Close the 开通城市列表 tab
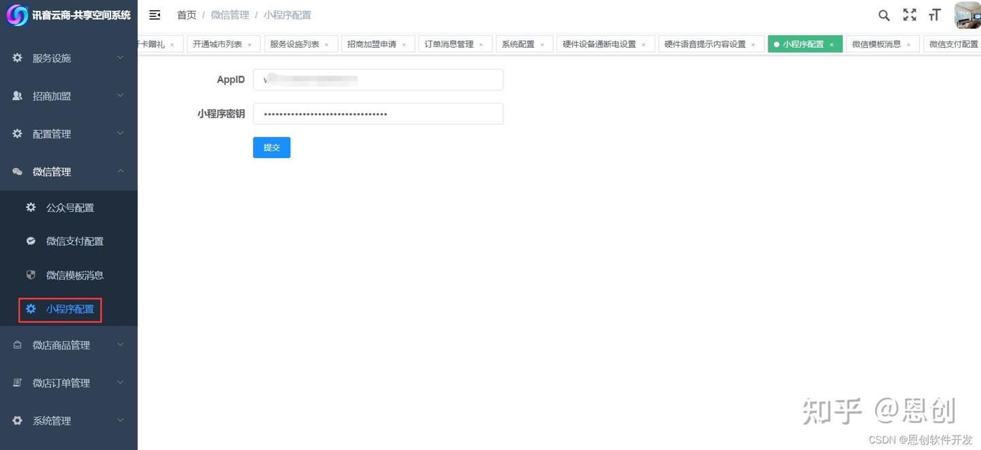981x450 pixels. (249, 45)
